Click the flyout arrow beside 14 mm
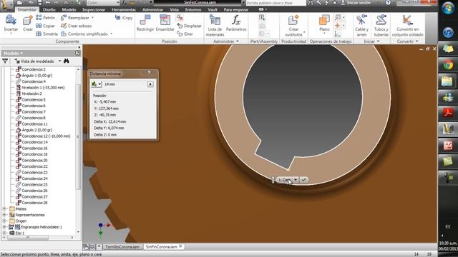458x257 pixels. (x=150, y=84)
